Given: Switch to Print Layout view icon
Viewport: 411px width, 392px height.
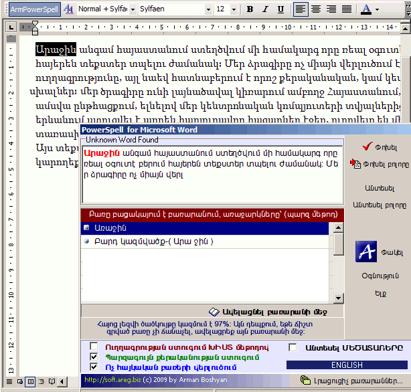Looking at the screenshot, I should pos(30,381).
